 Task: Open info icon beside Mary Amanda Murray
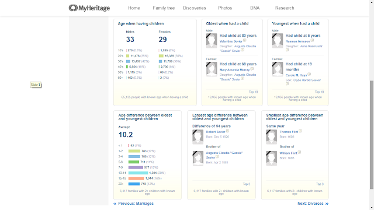point(252,69)
